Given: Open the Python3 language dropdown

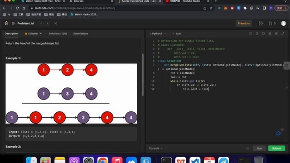Looking at the screenshot, I should click(x=158, y=34).
